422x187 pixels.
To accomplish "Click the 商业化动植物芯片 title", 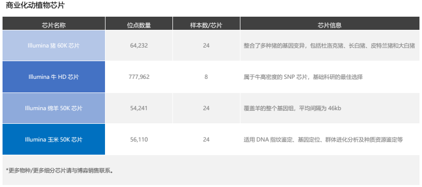I will coord(35,6).
